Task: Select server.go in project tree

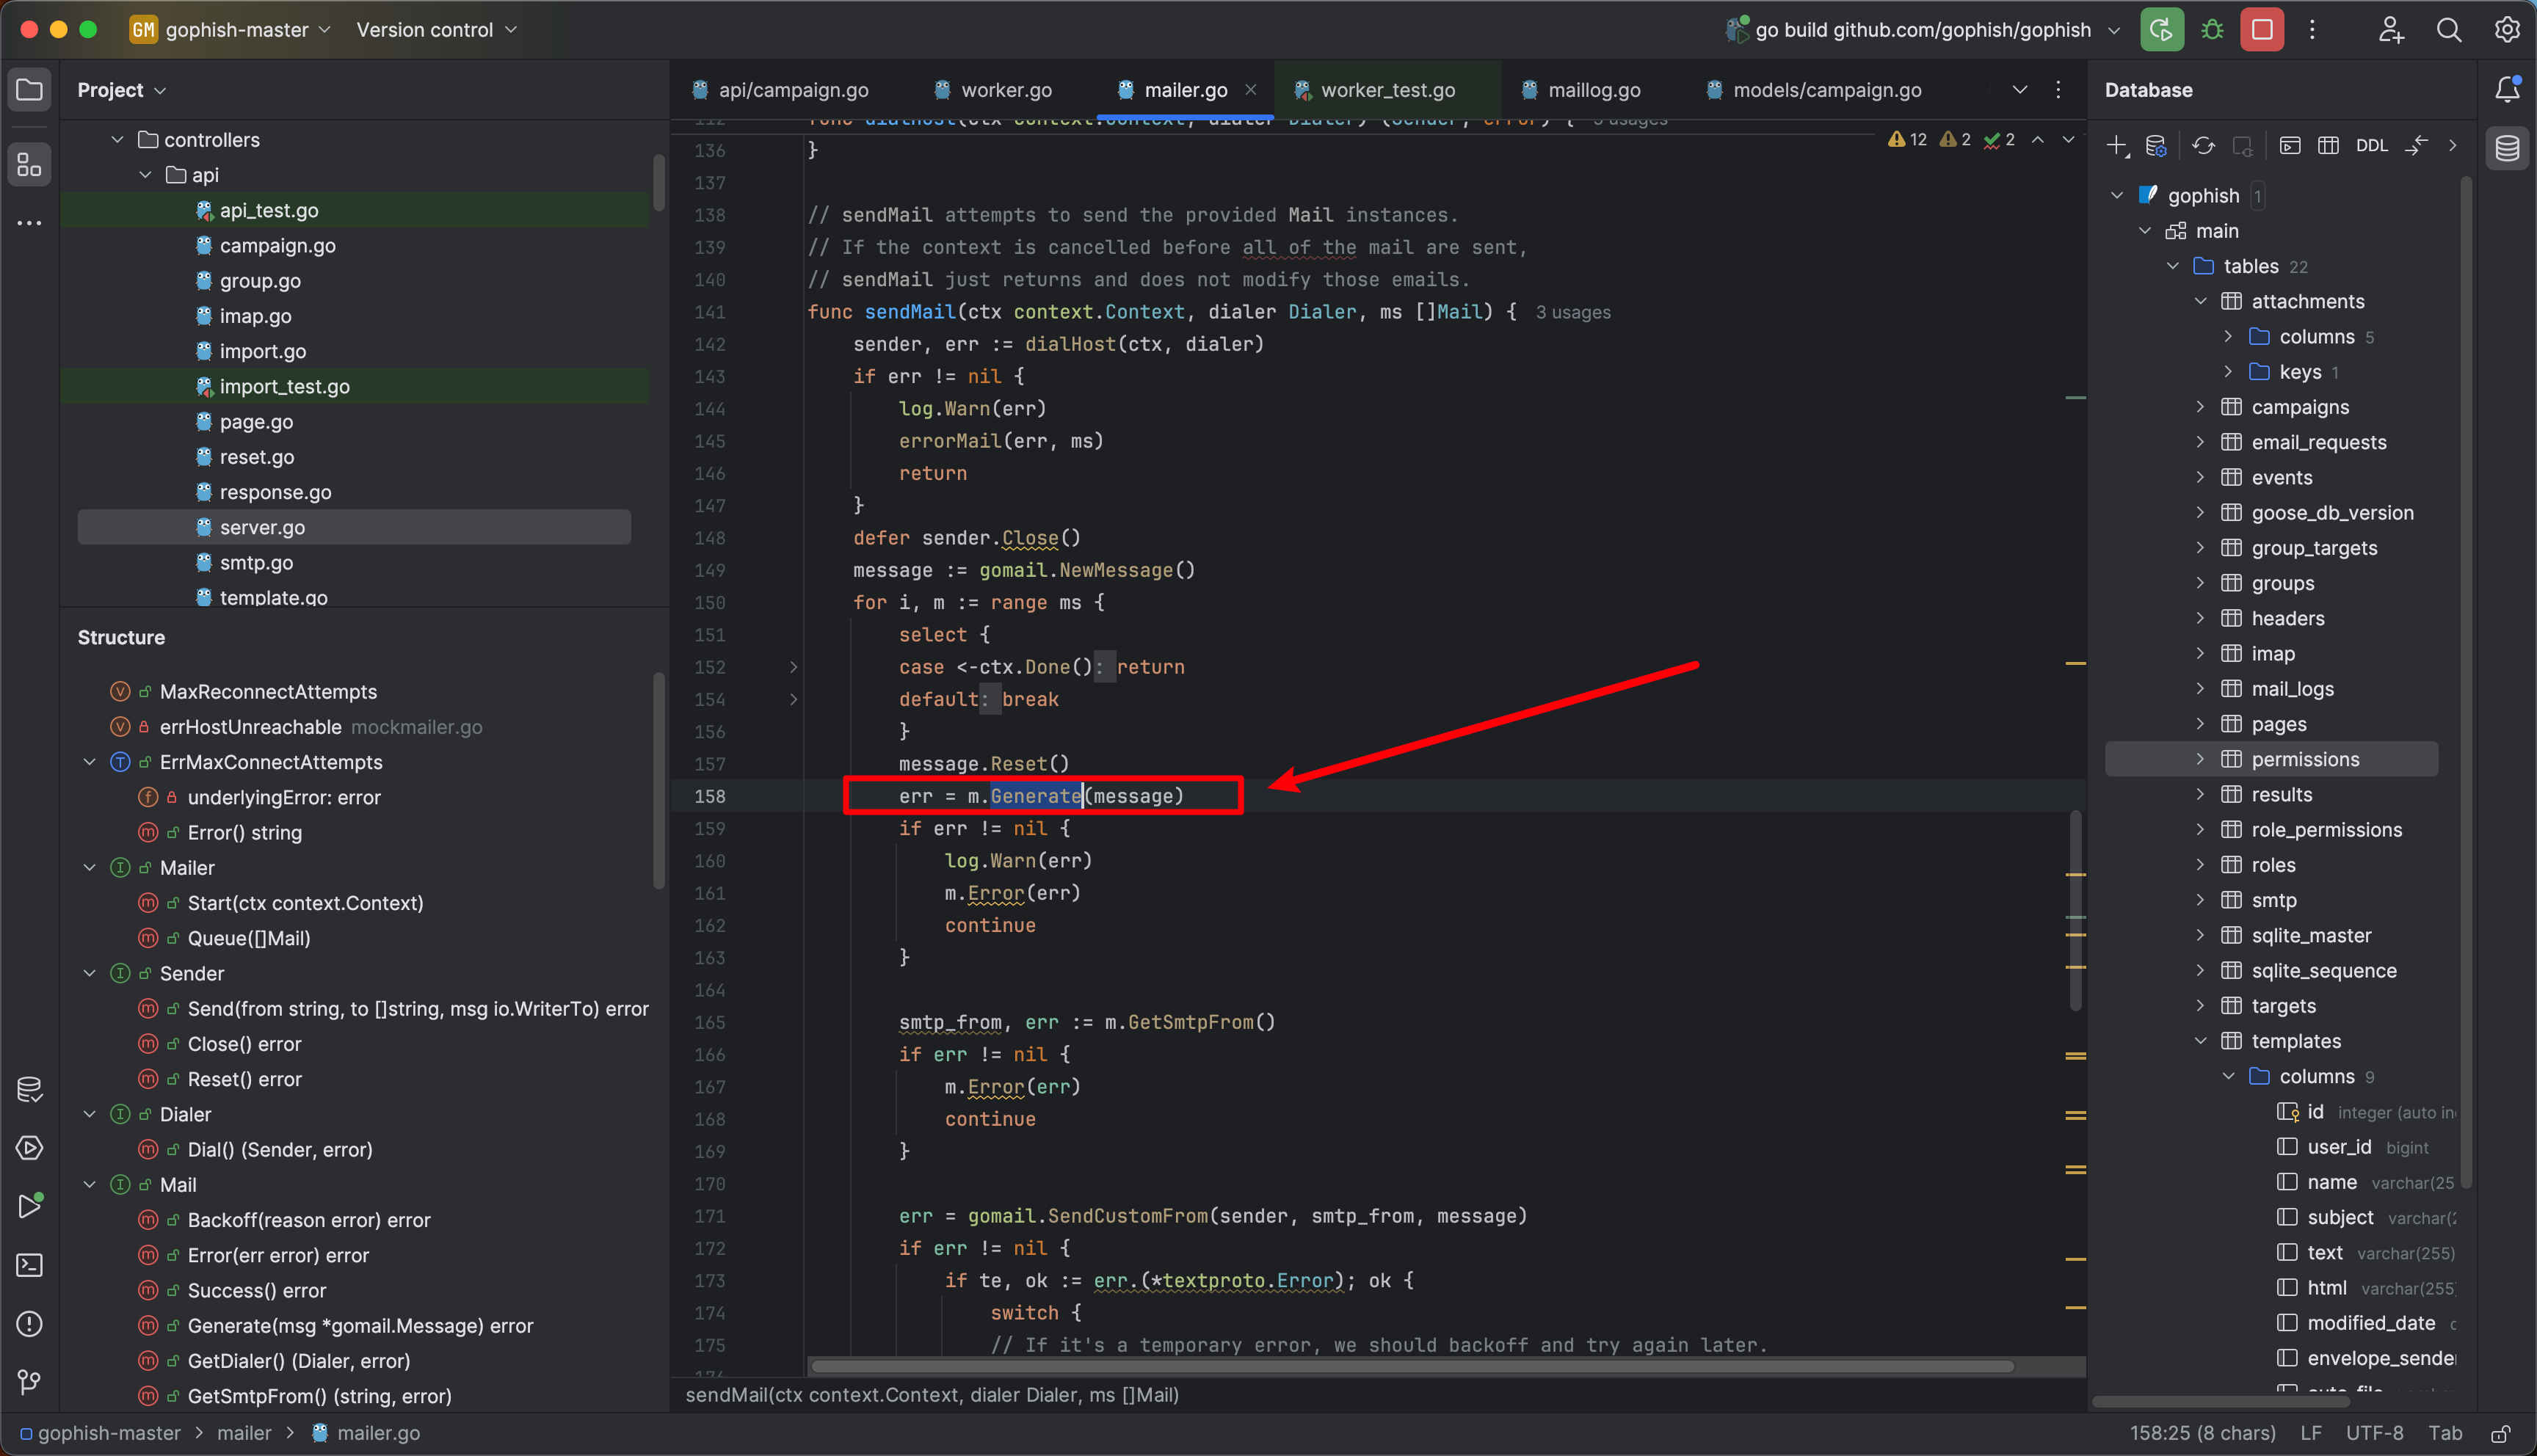Action: tap(354, 527)
